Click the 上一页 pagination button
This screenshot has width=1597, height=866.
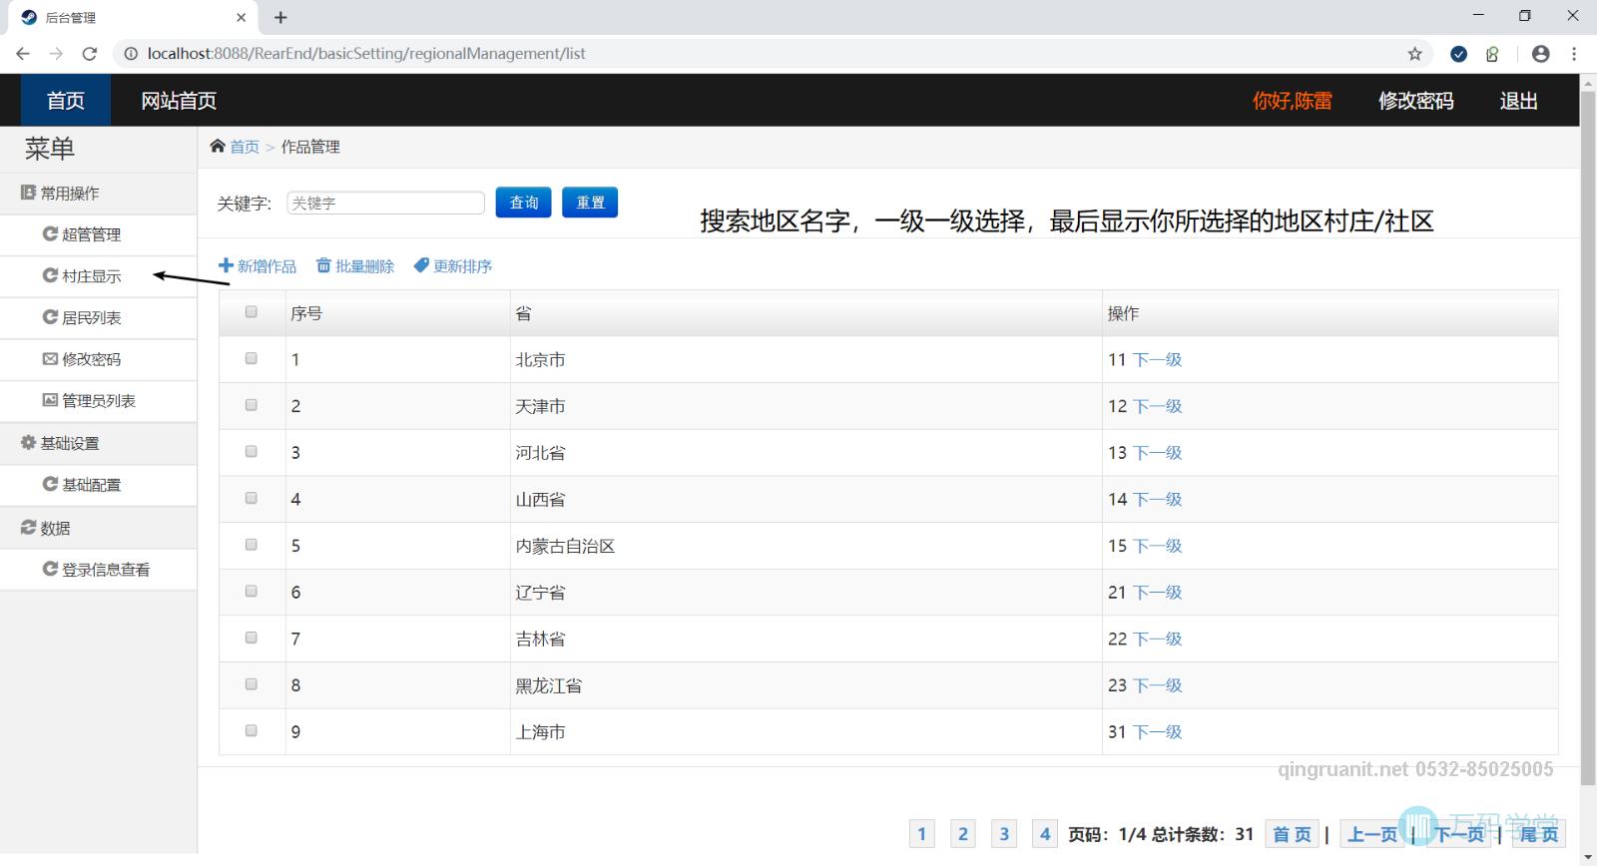[x=1371, y=834]
